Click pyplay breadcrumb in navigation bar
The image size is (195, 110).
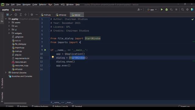5,9
